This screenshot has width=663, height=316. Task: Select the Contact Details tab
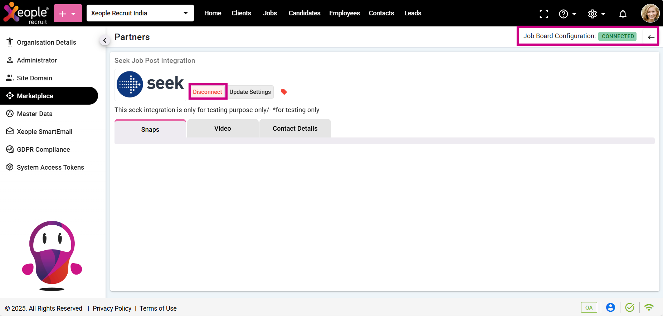click(x=295, y=129)
